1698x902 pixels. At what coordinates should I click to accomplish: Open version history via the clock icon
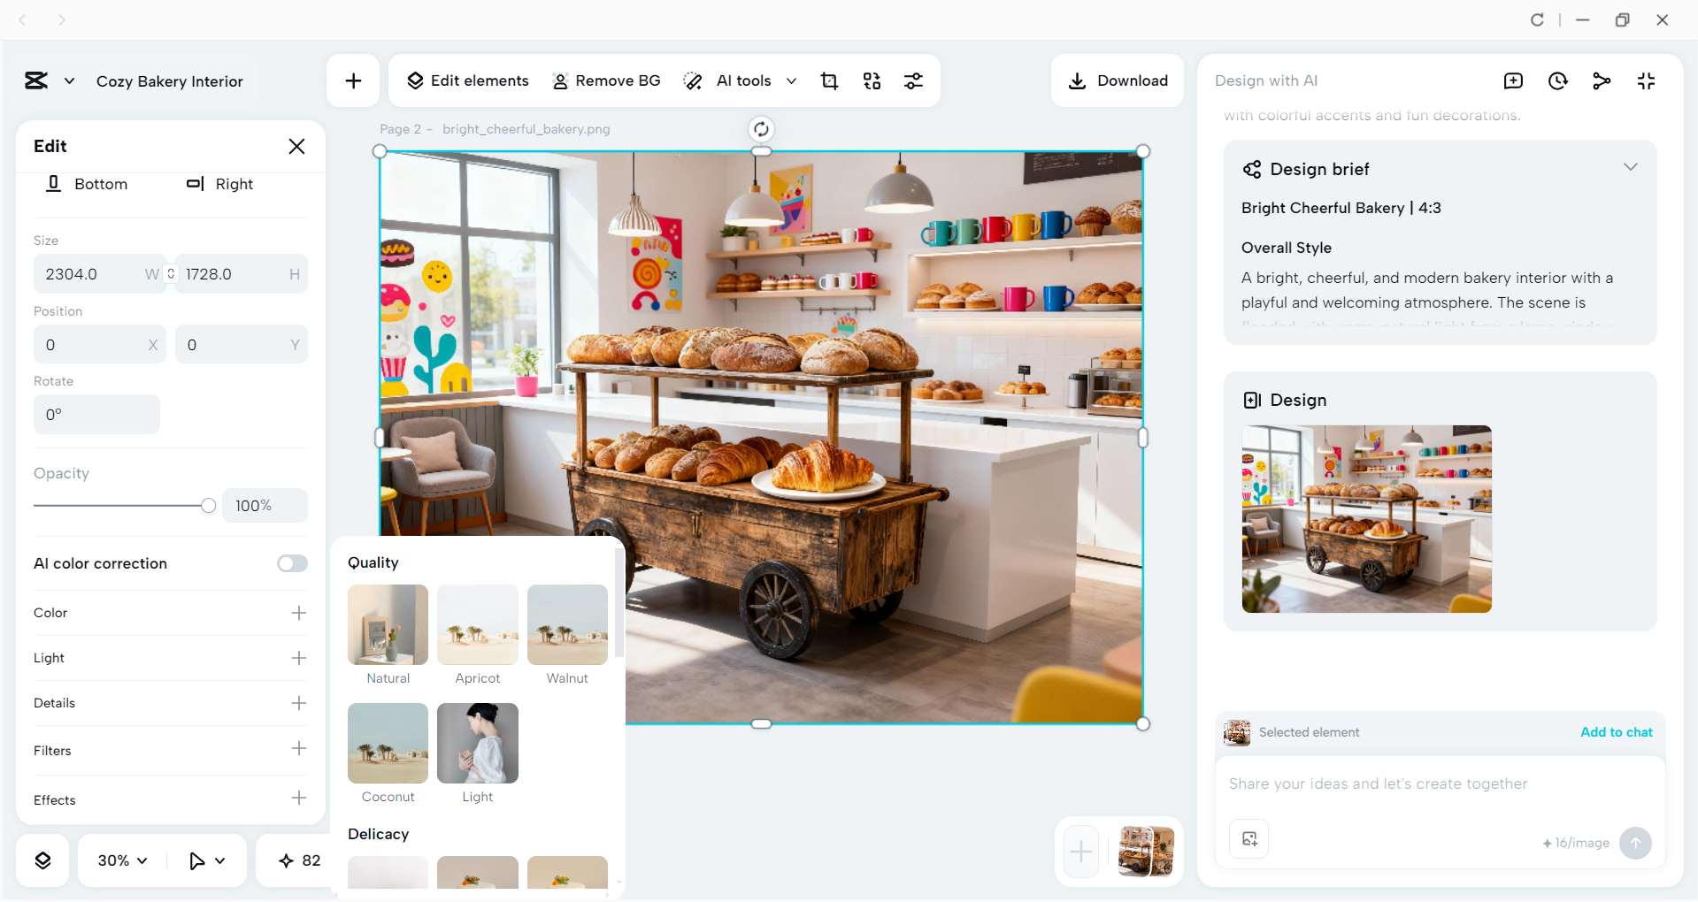coord(1557,80)
